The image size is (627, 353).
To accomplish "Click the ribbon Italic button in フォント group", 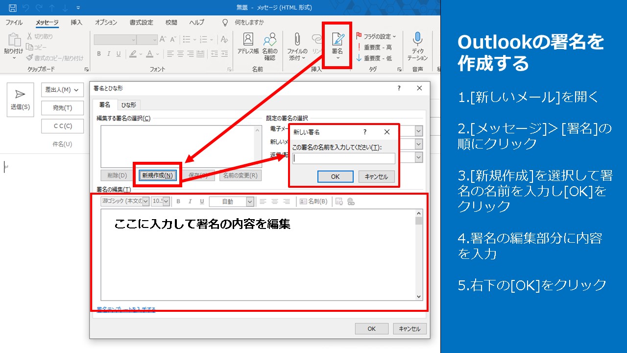I will tap(108, 54).
